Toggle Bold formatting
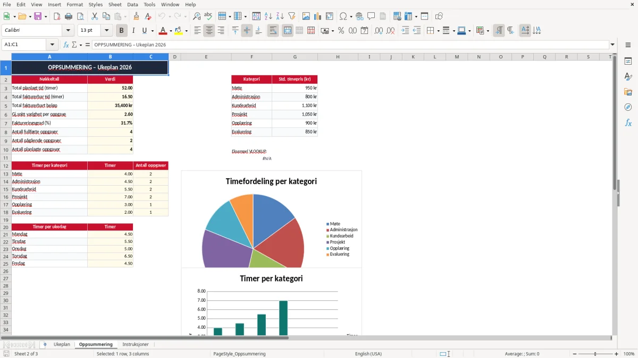Screen dimensions: 638x358 [121, 31]
